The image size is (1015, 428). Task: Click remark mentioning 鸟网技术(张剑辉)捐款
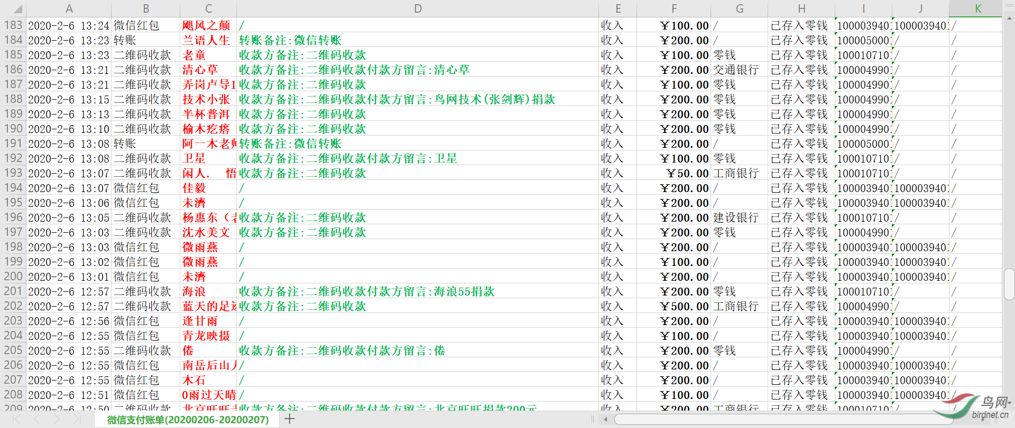[418, 99]
